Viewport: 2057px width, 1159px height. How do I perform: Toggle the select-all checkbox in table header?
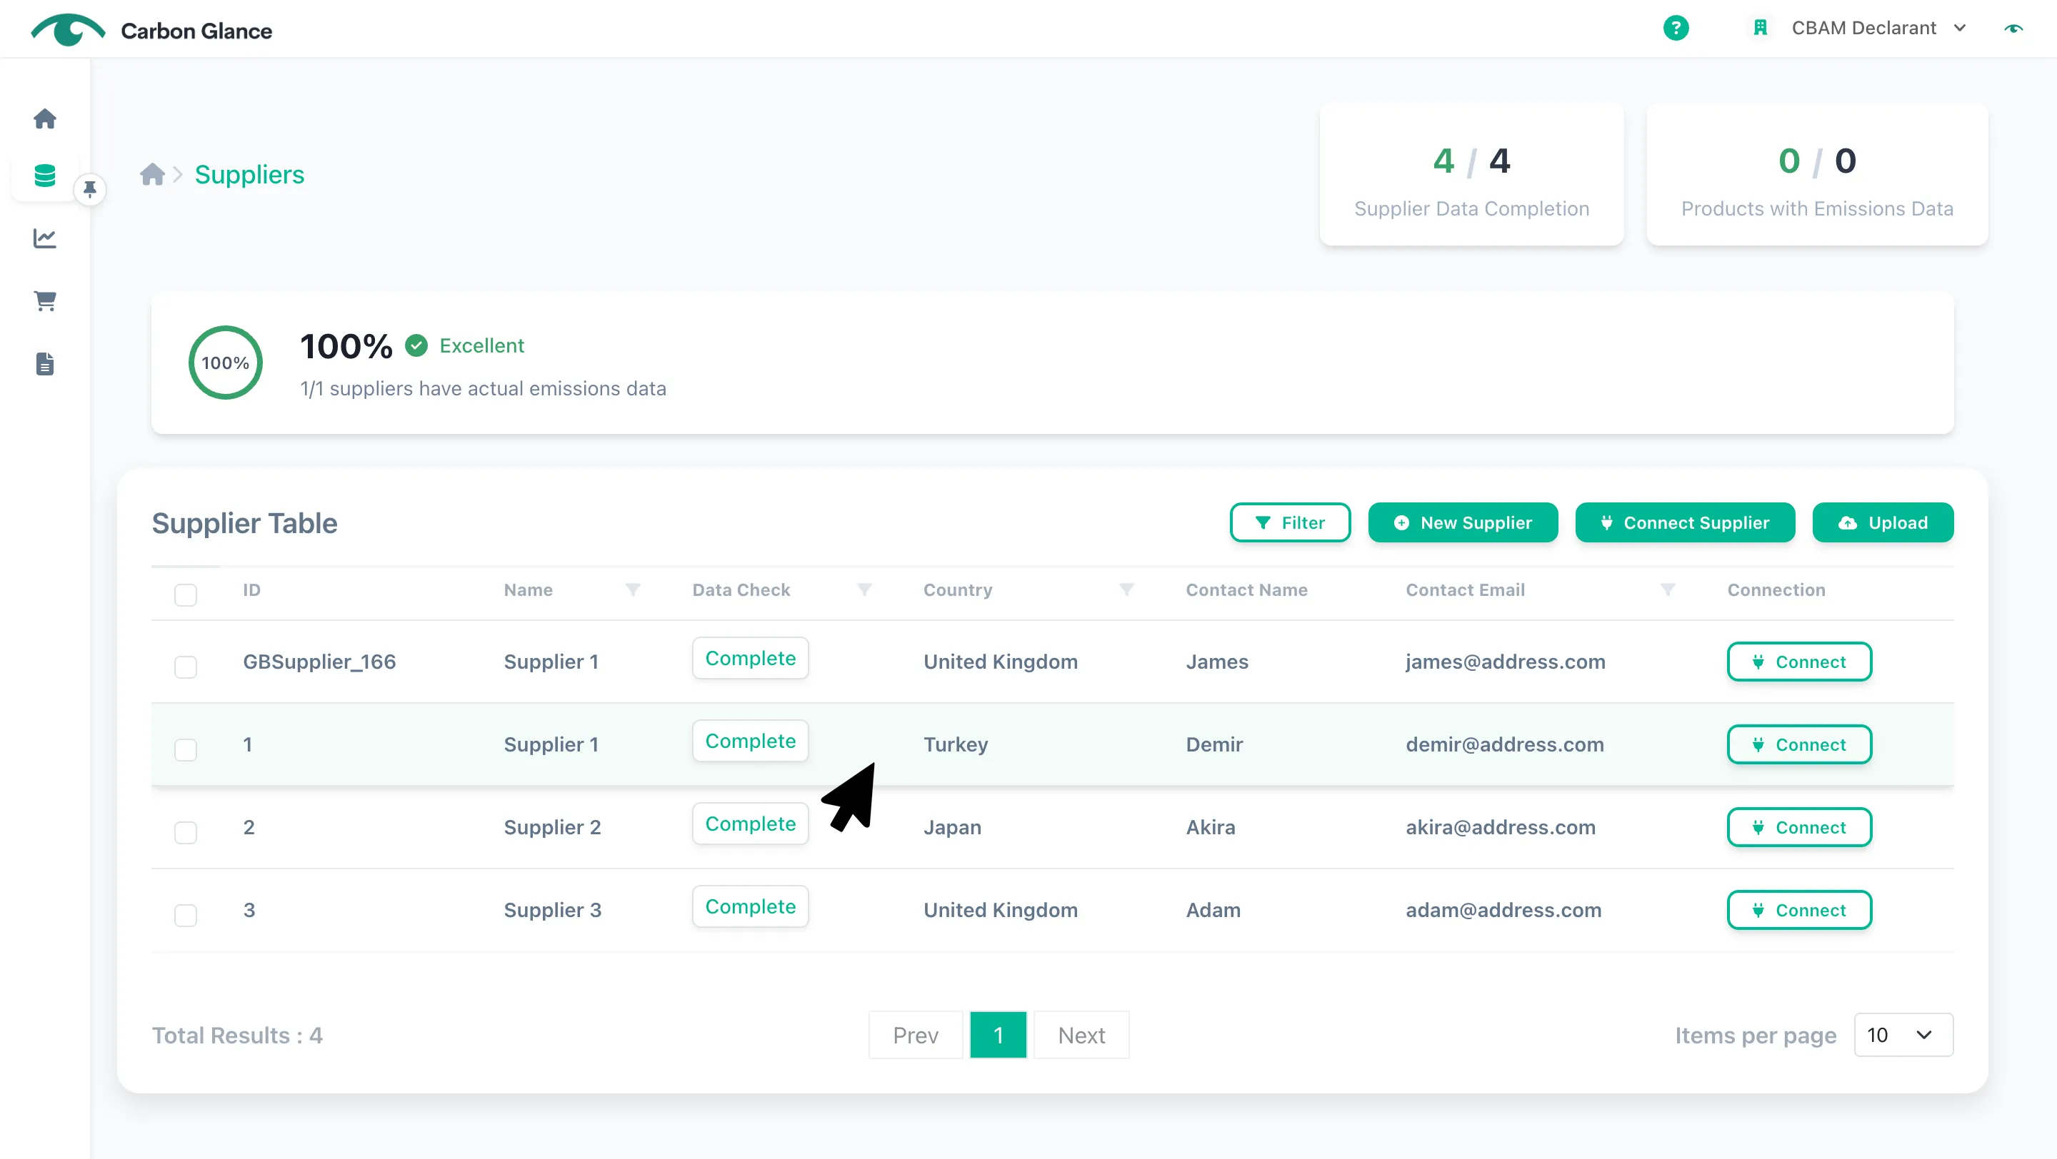[185, 594]
